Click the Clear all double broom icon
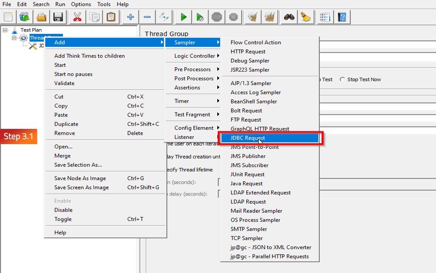Screen dimensions: 436x273 tap(269, 17)
